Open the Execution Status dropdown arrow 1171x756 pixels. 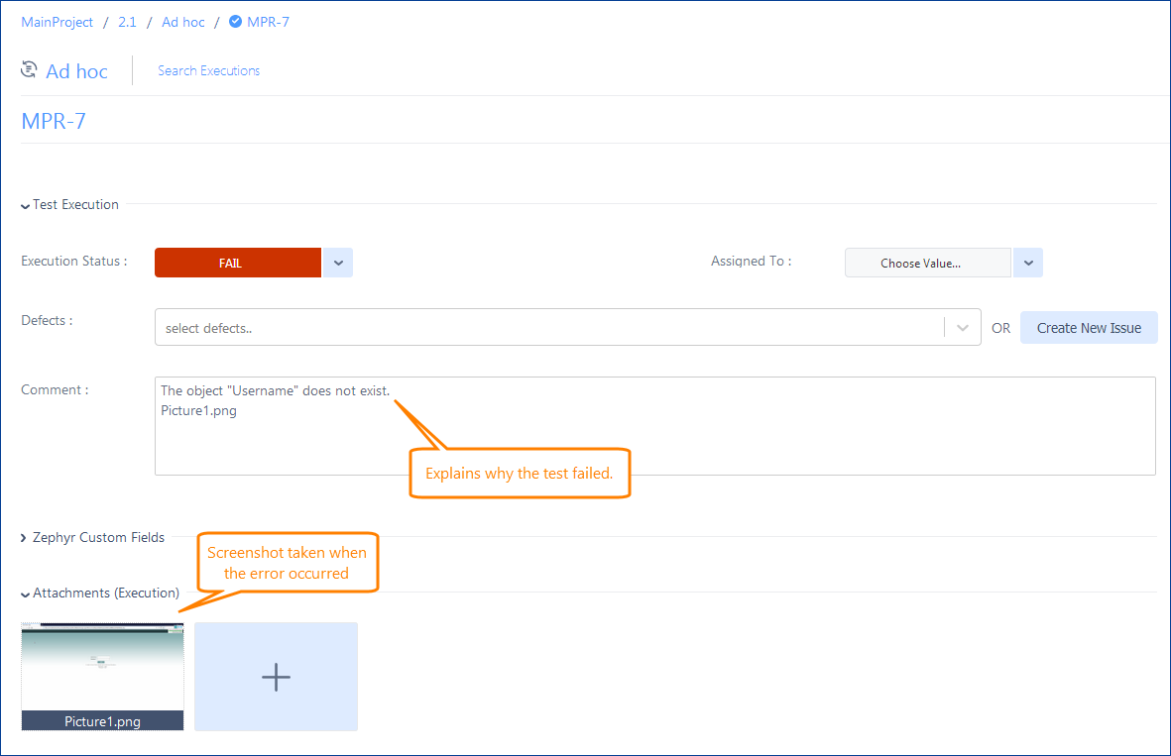(x=337, y=262)
